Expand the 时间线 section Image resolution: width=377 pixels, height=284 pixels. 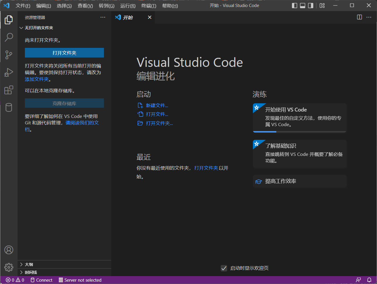coord(64,272)
